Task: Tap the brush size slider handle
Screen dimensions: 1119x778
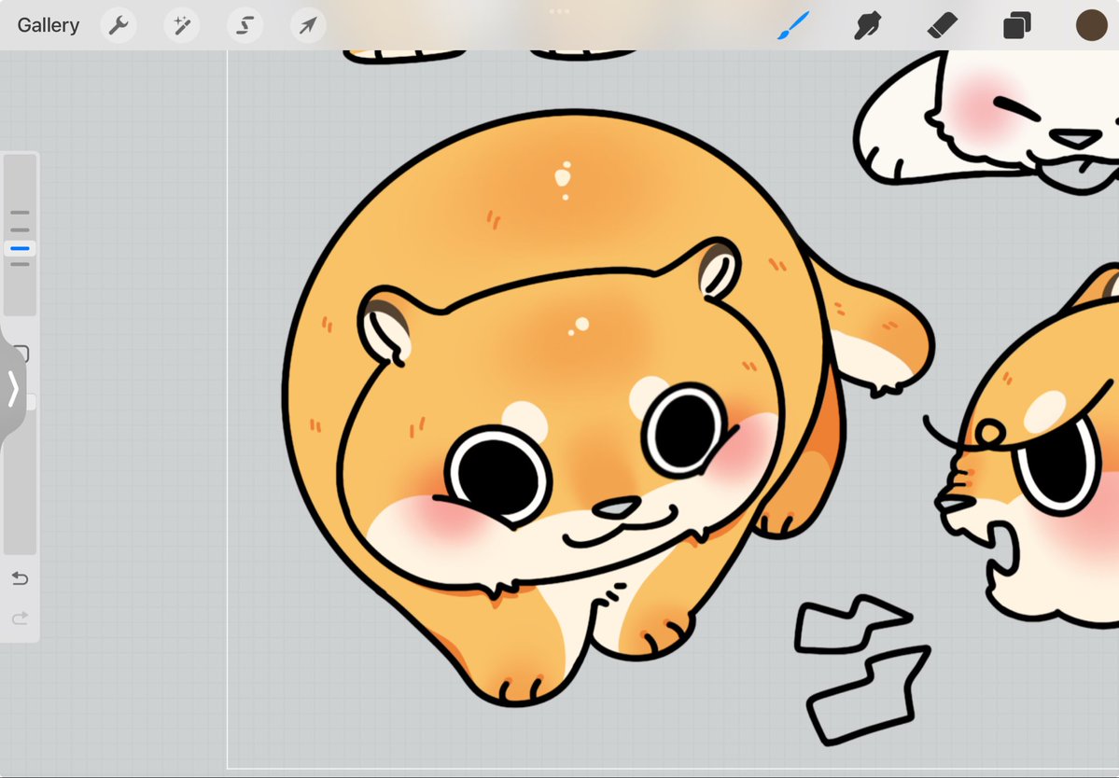Action: [20, 248]
